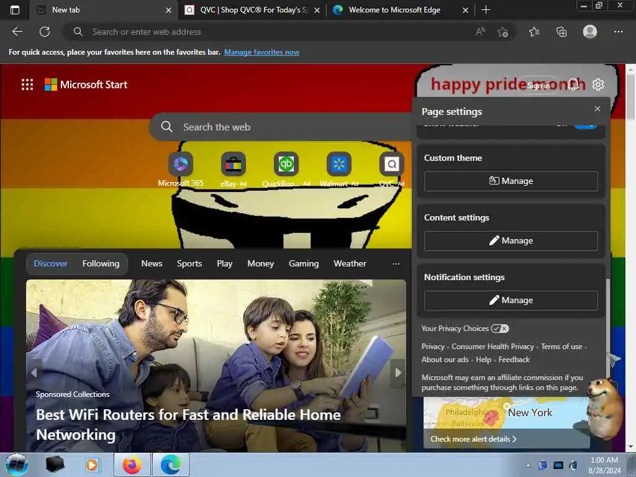The height and width of the screenshot is (477, 636).
Task: Open the Windows Start orb
Action: click(x=17, y=465)
